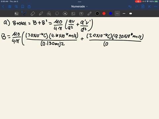
Task: Tap the status bar clock 9:06 AM
Action: pyautogui.click(x=5, y=1)
